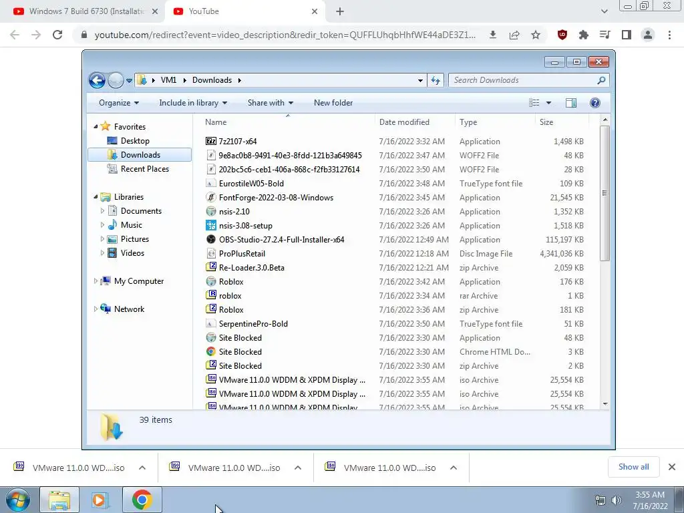Click the volume icon in system tray

(617, 500)
